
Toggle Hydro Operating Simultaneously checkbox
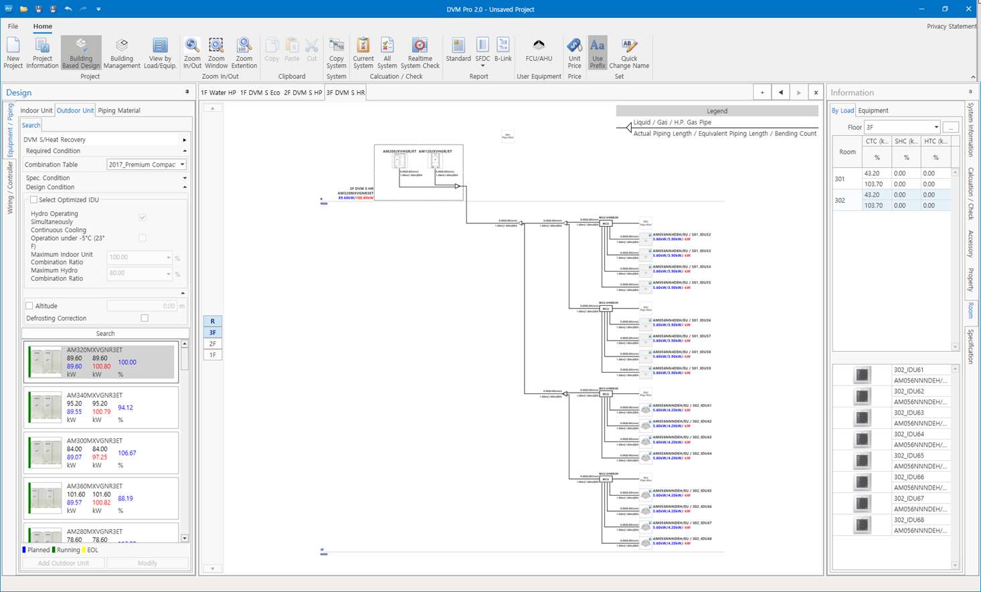pyautogui.click(x=143, y=217)
